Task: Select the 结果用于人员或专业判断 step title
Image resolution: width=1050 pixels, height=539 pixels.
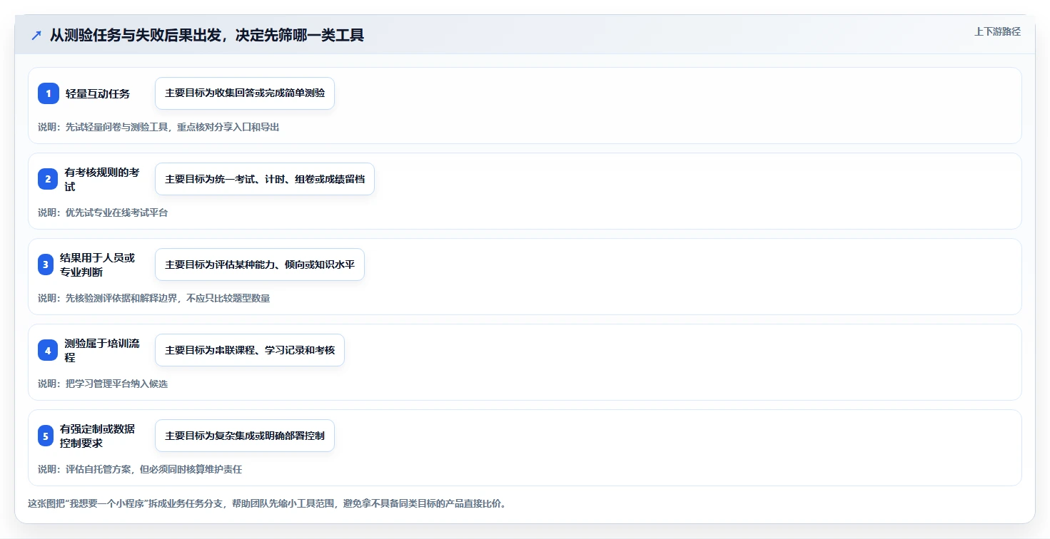Action: pyautogui.click(x=98, y=265)
